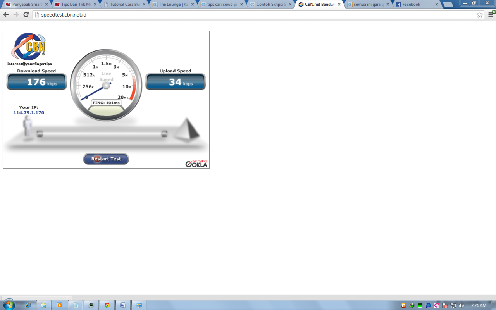Click the blue gear tray icon
Image resolution: width=496 pixels, height=310 pixels.
click(x=429, y=305)
